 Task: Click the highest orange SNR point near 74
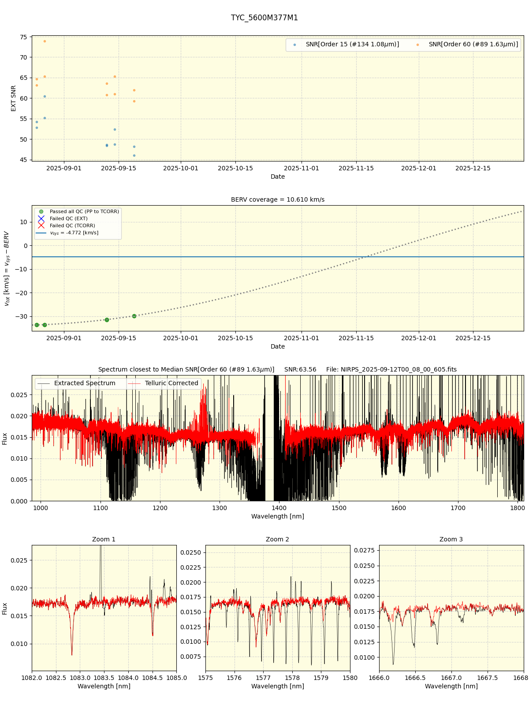coord(45,41)
